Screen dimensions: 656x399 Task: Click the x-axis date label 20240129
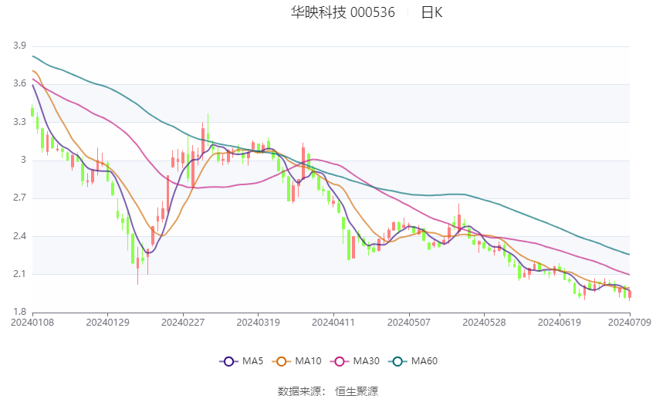(x=107, y=323)
